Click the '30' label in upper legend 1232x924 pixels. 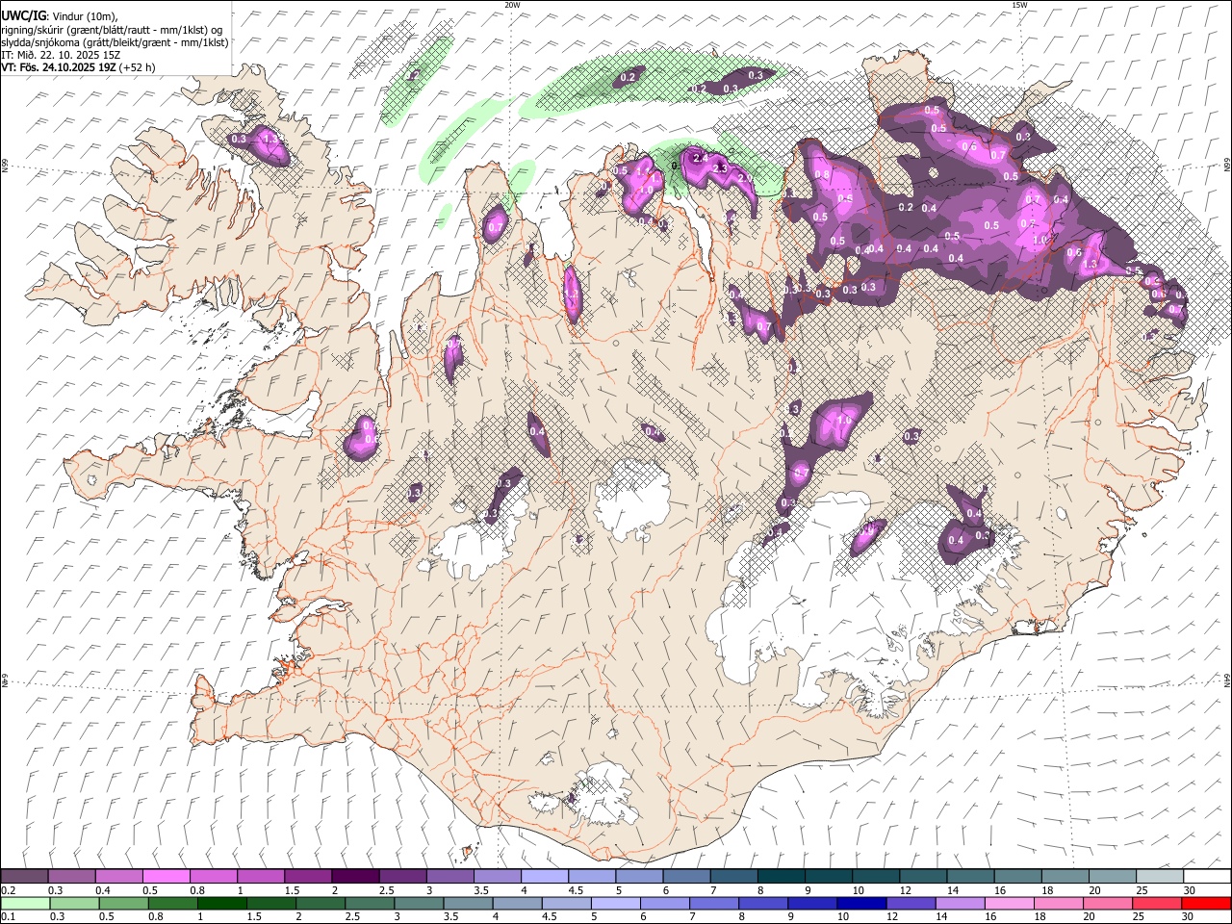tap(1189, 890)
